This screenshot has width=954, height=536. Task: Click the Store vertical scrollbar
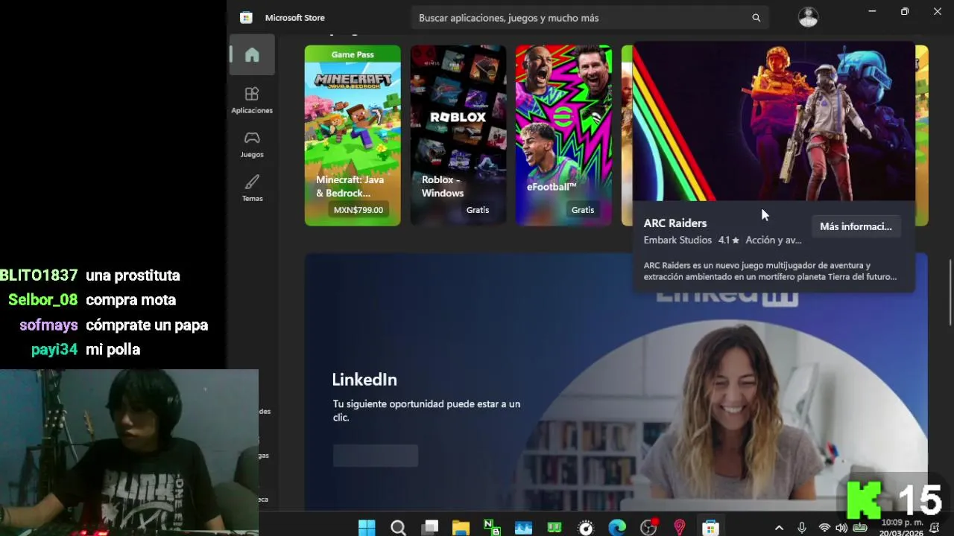[950, 292]
